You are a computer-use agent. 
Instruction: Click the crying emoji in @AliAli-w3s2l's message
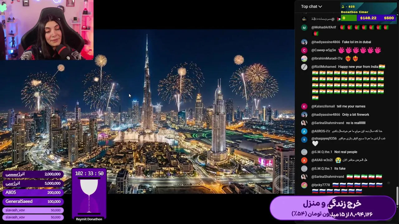tap(338, 160)
